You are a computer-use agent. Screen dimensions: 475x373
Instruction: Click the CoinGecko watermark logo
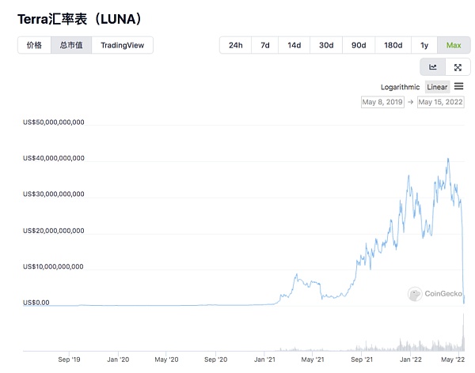click(434, 294)
